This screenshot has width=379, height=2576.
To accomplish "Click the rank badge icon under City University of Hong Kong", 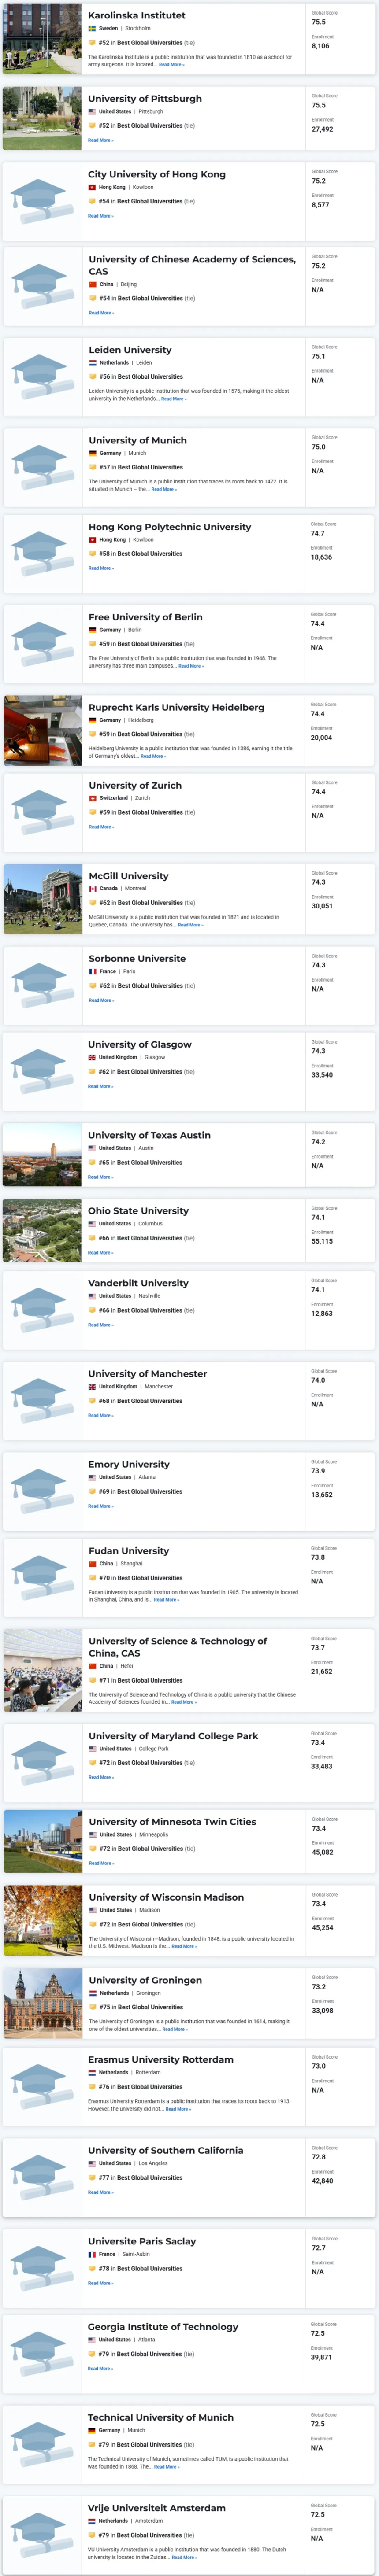I will pyautogui.click(x=92, y=201).
